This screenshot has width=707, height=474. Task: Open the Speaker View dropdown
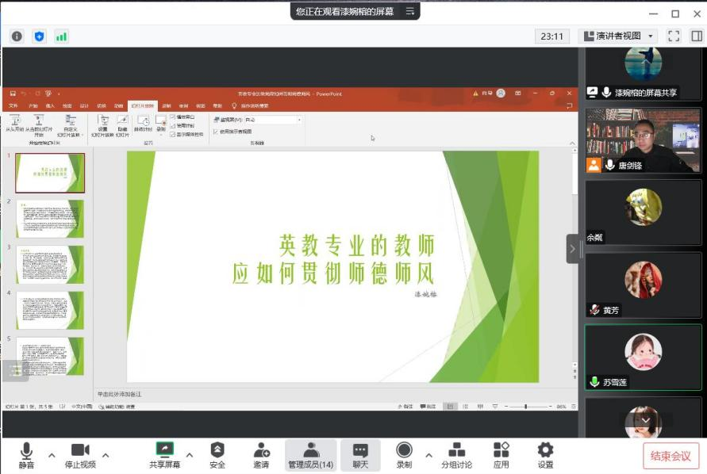click(618, 36)
